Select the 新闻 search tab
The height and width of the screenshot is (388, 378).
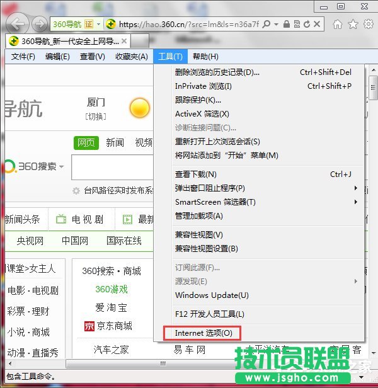(115, 143)
